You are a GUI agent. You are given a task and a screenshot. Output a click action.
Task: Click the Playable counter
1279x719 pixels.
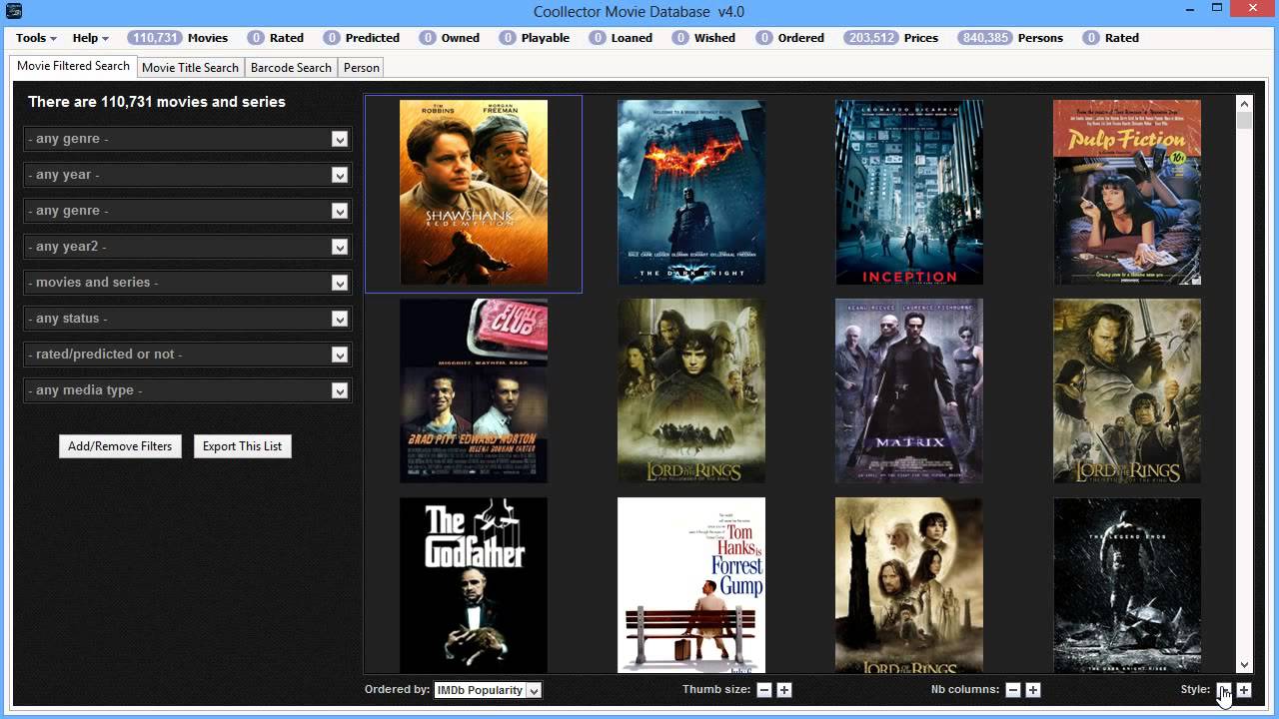tap(534, 38)
